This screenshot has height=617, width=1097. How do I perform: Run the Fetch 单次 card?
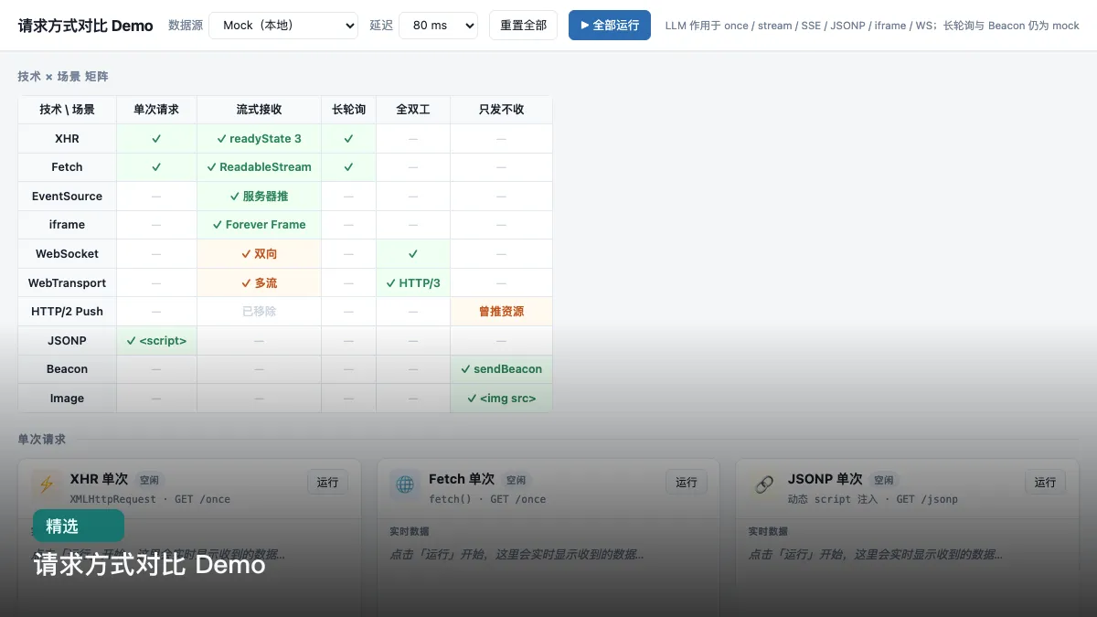point(687,483)
